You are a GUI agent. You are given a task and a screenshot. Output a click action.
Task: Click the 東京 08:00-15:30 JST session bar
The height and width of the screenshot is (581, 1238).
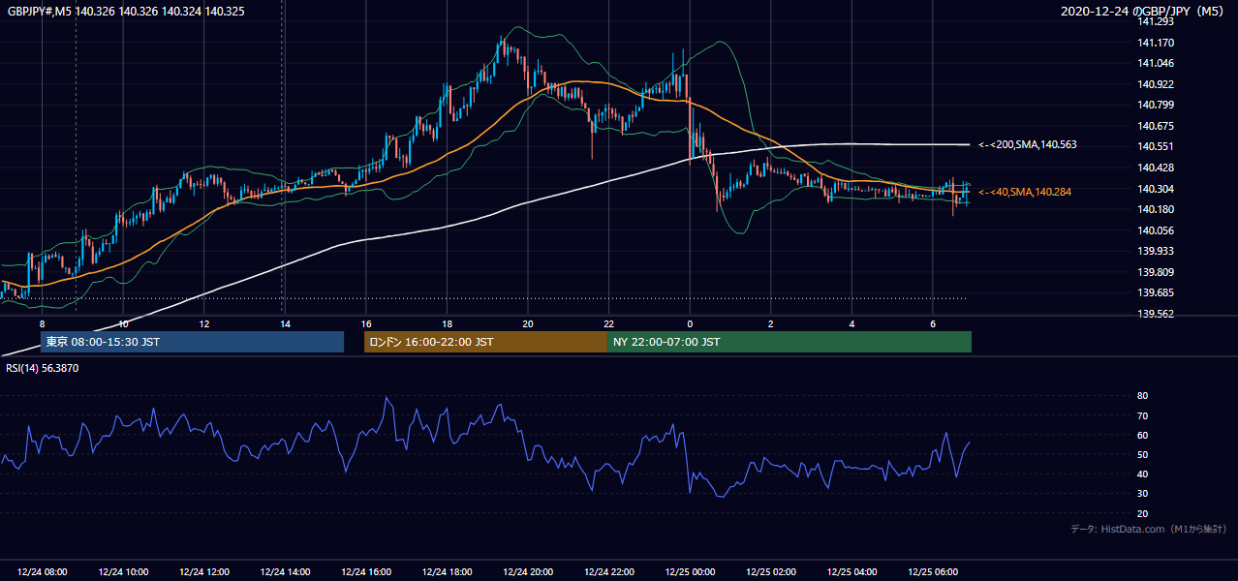[x=192, y=342]
